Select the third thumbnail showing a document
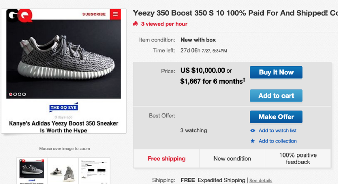 pyautogui.click(x=94, y=171)
